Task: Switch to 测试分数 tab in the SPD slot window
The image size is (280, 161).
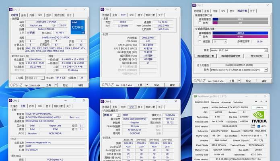Action: 150,107
